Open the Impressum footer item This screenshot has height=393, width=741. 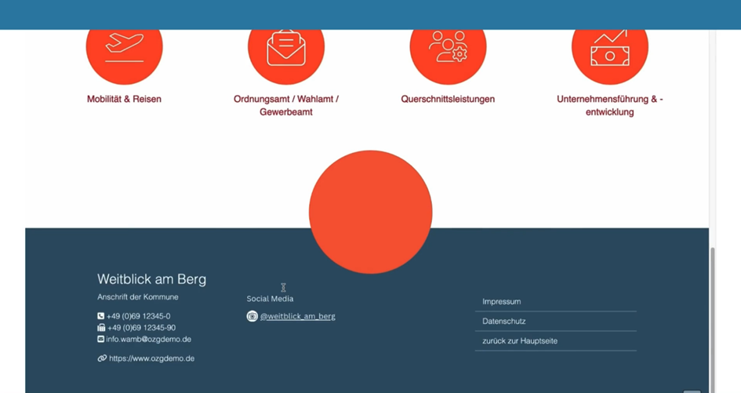click(502, 302)
